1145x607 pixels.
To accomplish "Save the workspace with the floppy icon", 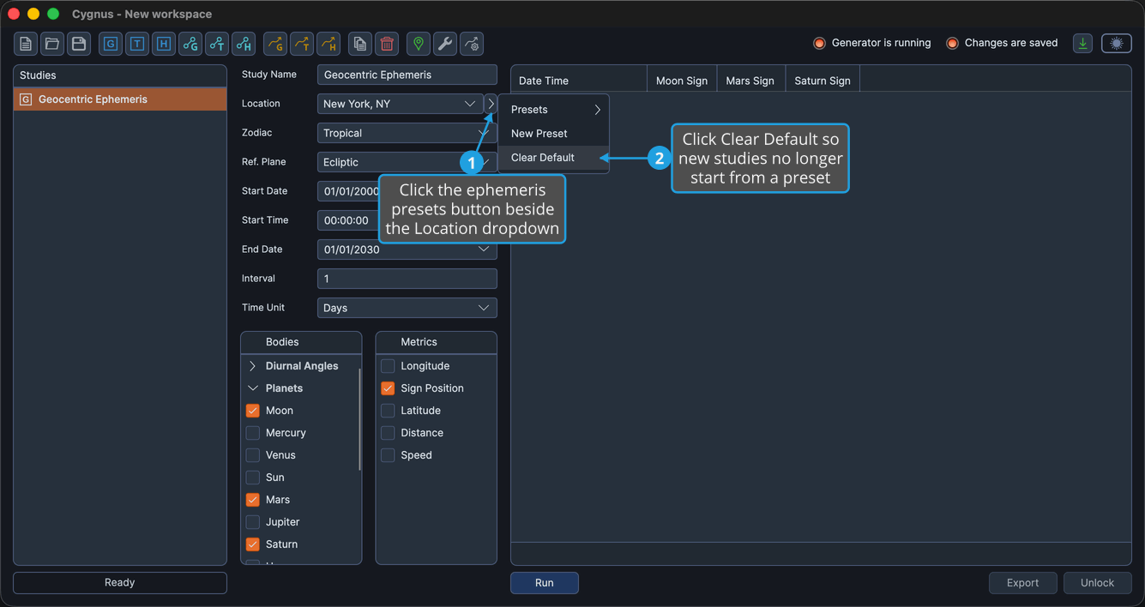I will (79, 44).
